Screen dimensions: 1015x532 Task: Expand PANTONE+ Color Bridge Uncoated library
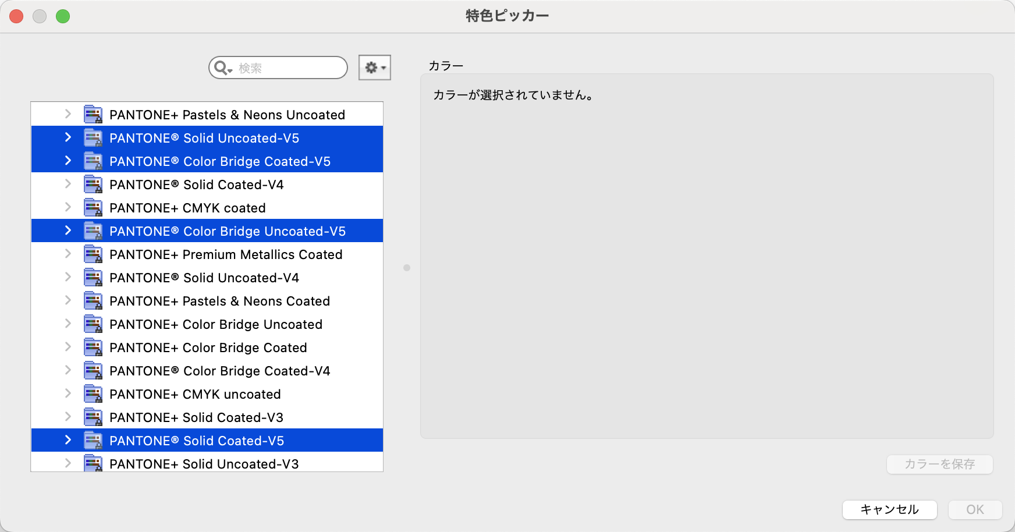click(x=68, y=324)
